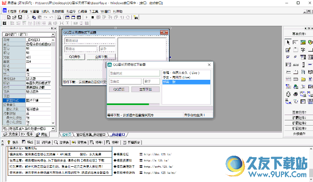Select the highlighted blue song list row
The height and width of the screenshot is (182, 313).
186,82
